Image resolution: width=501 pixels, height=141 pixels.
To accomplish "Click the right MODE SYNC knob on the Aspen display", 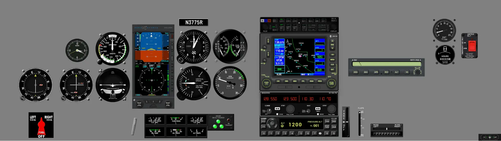I will [x=168, y=104].
